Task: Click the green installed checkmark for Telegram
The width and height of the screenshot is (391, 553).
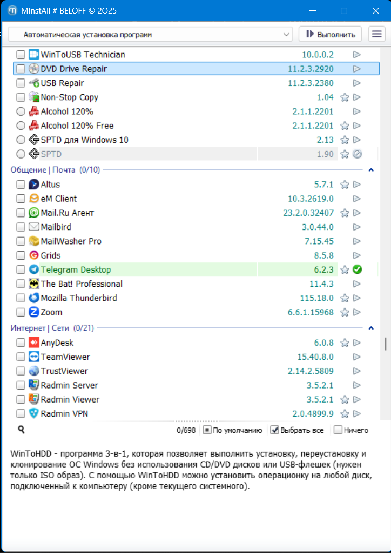Action: tap(357, 269)
